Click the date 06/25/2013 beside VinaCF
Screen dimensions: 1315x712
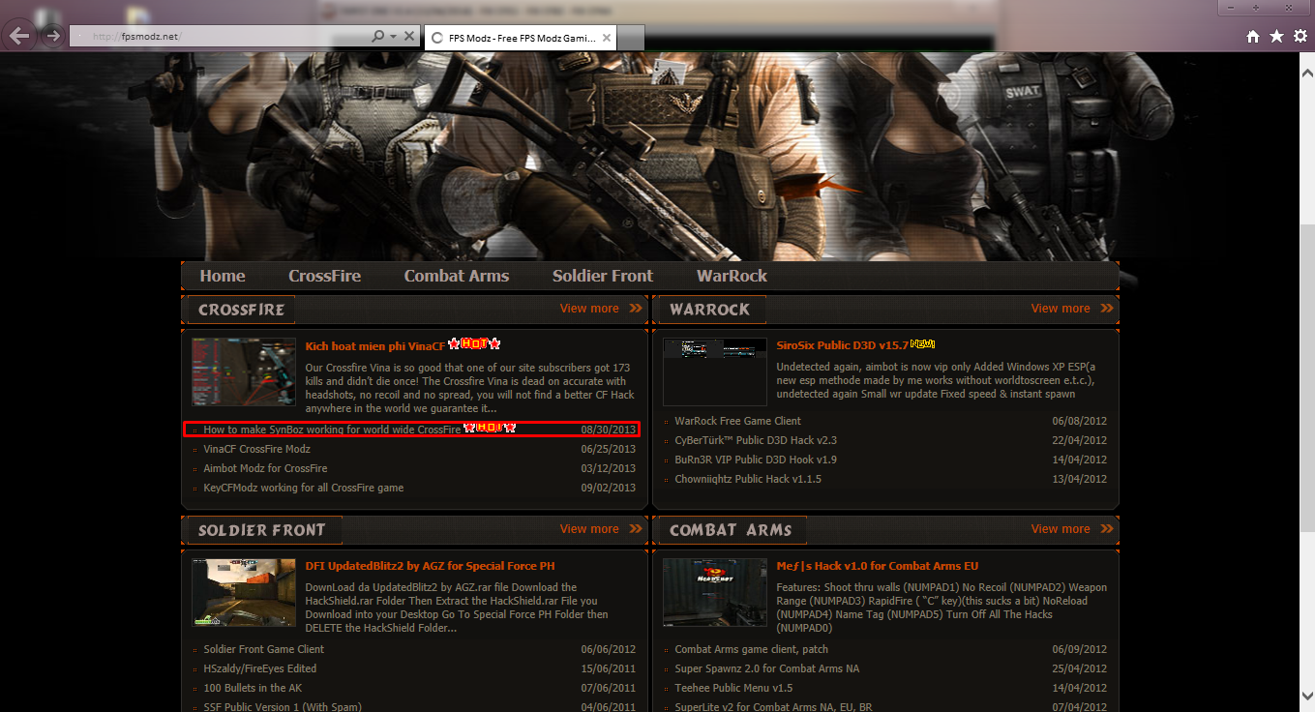(609, 449)
